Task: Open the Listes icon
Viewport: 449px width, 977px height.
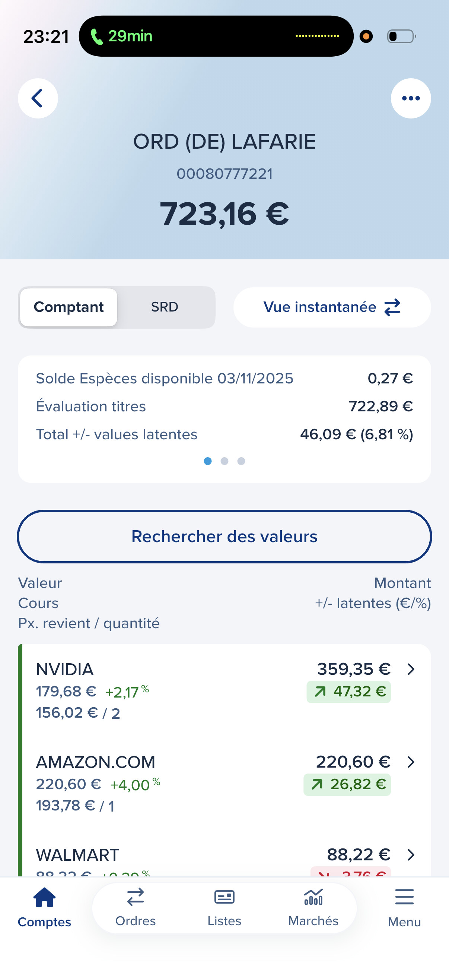Action: 224,898
